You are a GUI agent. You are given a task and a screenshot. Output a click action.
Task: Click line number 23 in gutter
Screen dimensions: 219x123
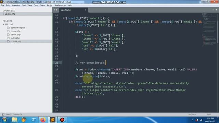coord(56,63)
